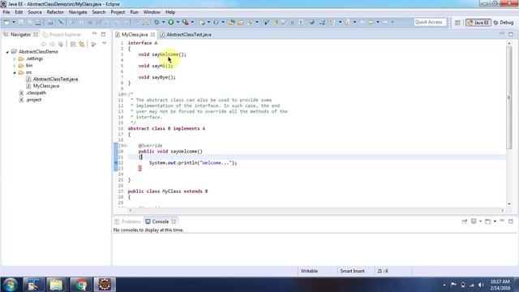Screen dimensions: 519x292
Task: Open the Edit menu
Action: pos(19,12)
